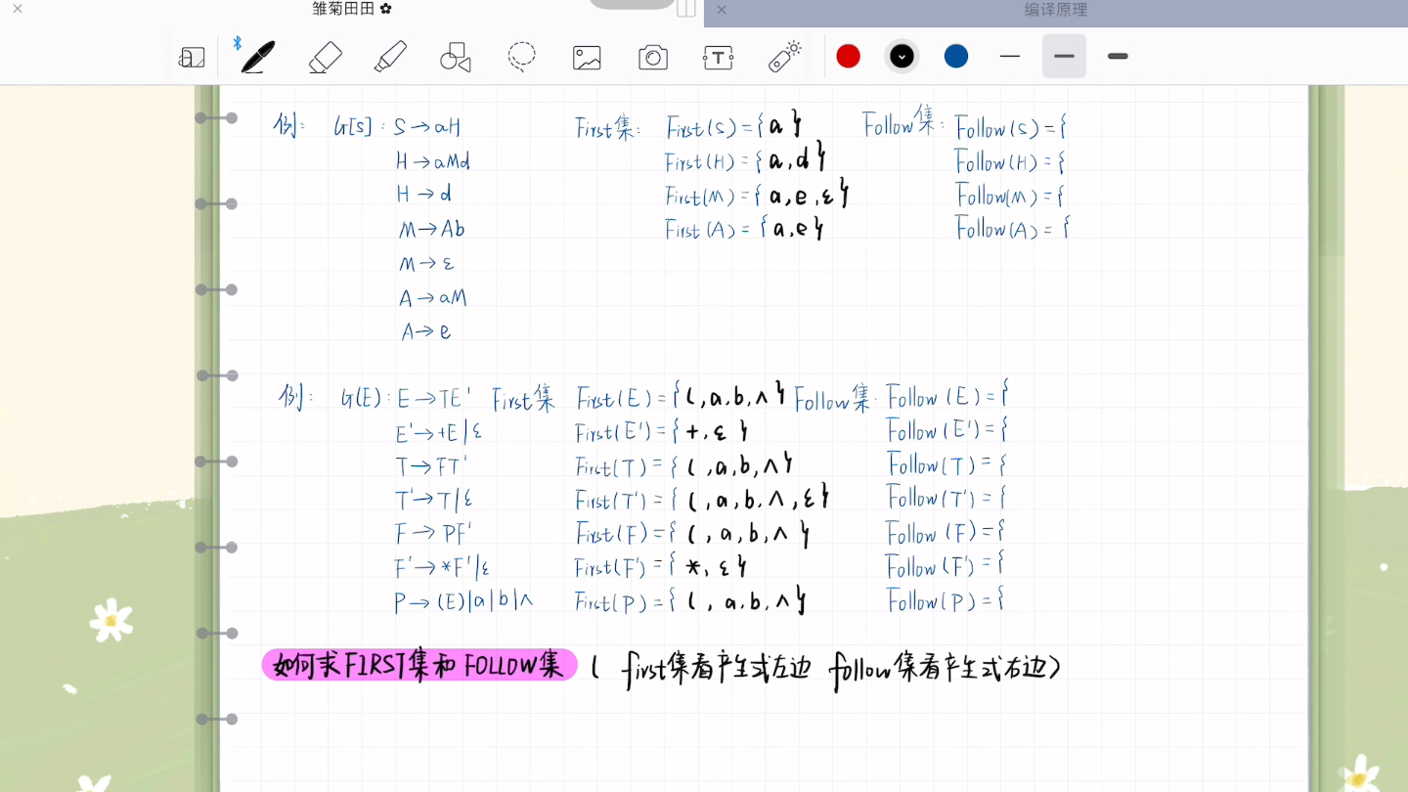
Task: Click the 'First(F') = {*,ε}' line
Action: (661, 566)
